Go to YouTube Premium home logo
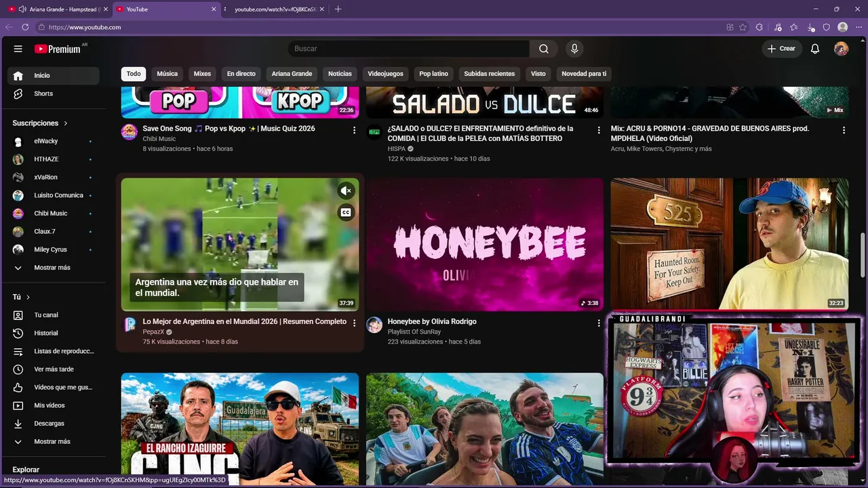 coord(59,49)
